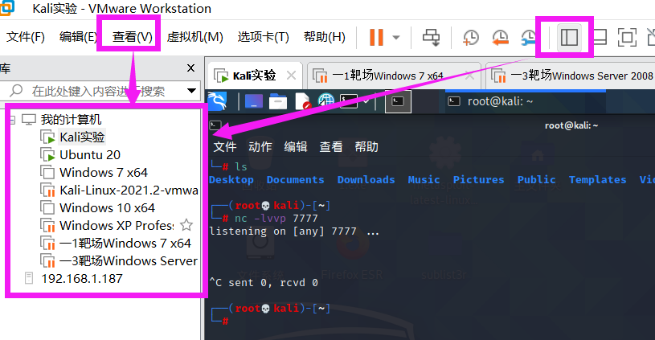Click the Public directory in ls output
Screen dimensions: 655x340
click(x=536, y=180)
